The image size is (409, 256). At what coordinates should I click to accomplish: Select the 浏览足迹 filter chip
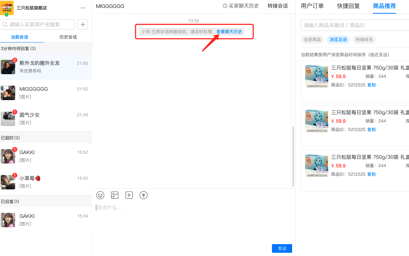(338, 40)
